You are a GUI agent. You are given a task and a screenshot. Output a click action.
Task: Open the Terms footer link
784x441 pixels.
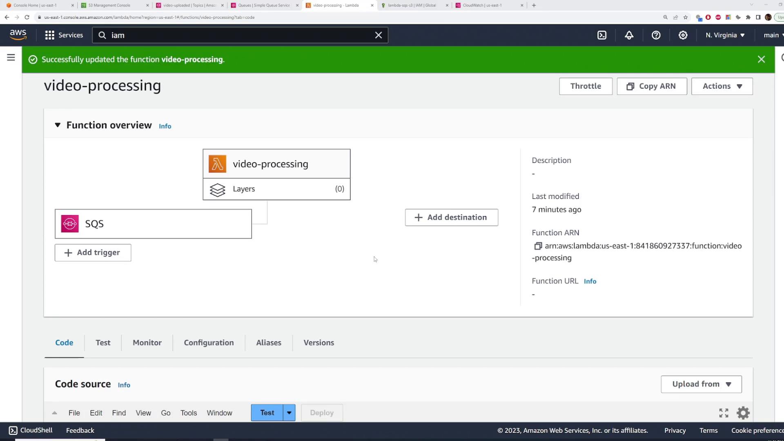pos(708,430)
